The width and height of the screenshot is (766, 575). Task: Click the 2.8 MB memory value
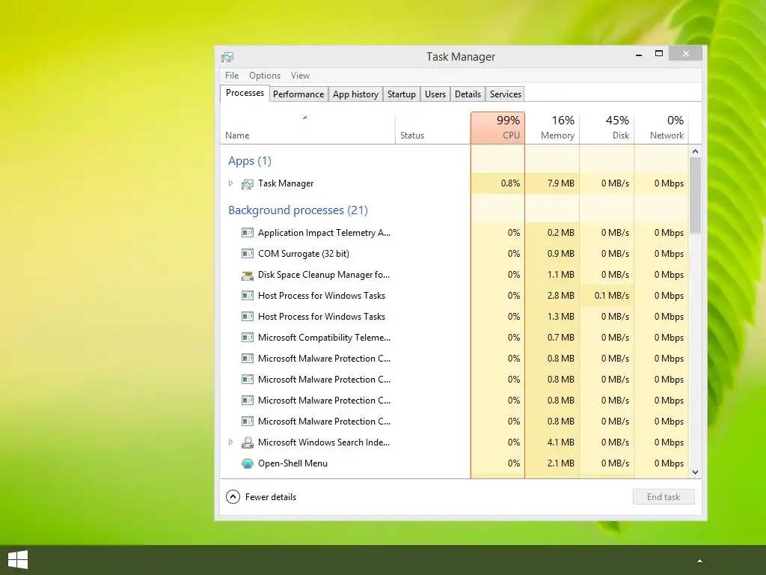point(561,295)
